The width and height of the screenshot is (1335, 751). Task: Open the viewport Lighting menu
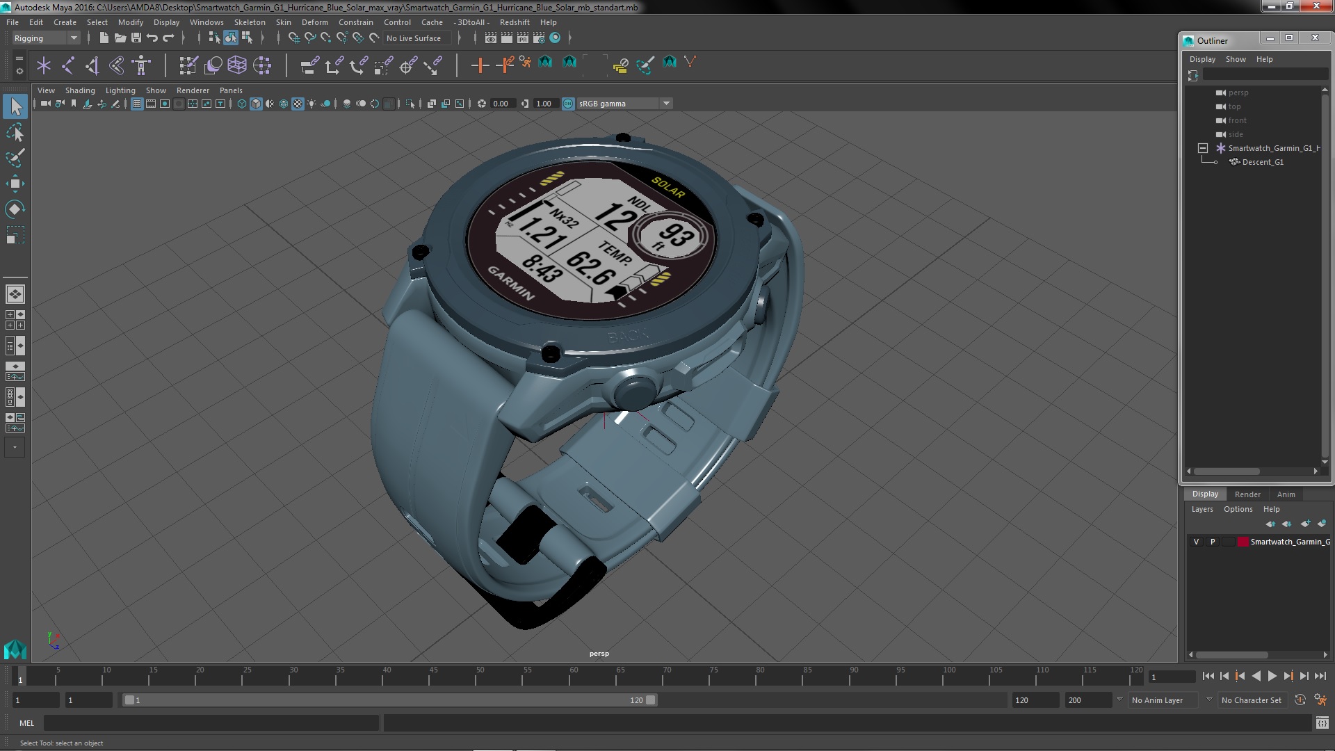tap(120, 90)
